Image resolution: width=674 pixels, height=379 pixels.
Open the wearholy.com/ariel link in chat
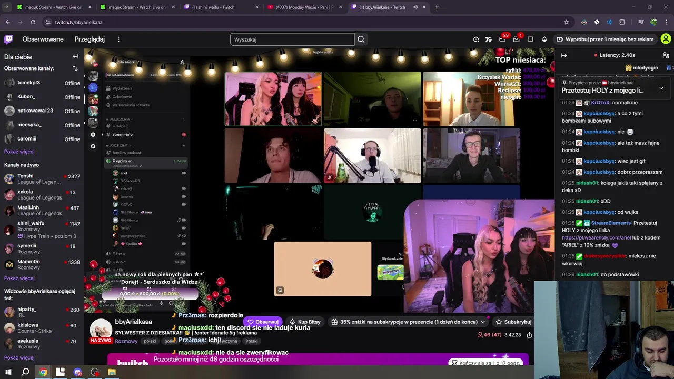pyautogui.click(x=596, y=237)
